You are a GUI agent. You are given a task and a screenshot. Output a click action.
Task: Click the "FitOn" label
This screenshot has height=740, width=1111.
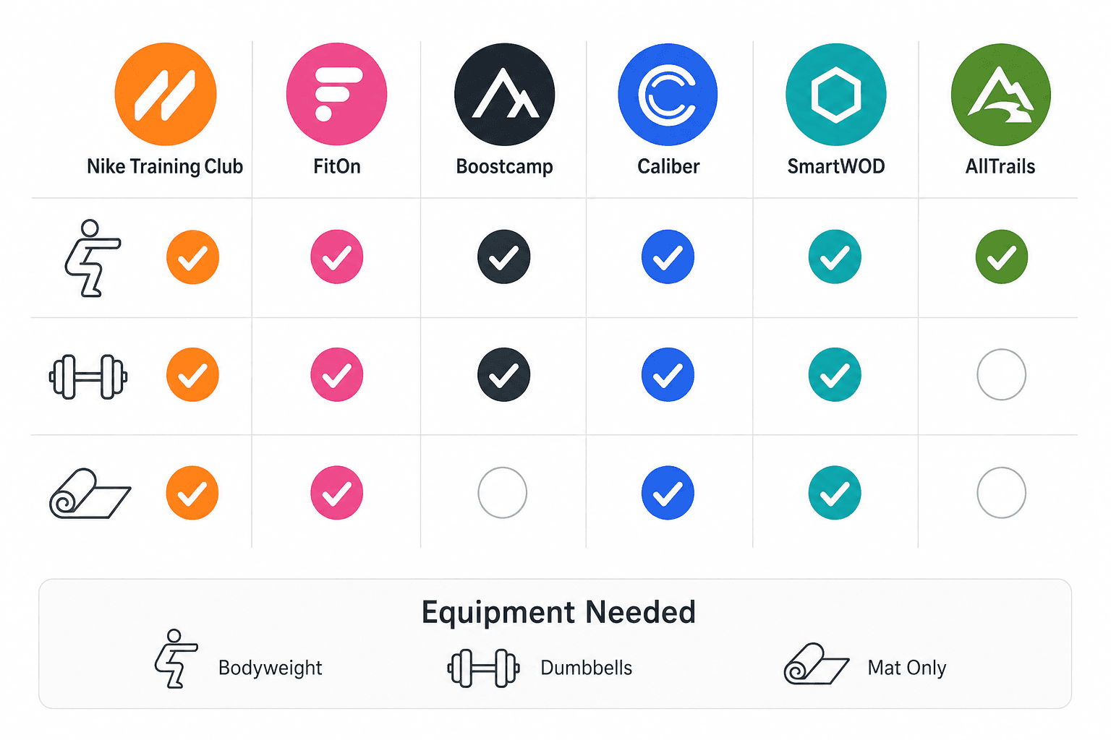tap(336, 166)
